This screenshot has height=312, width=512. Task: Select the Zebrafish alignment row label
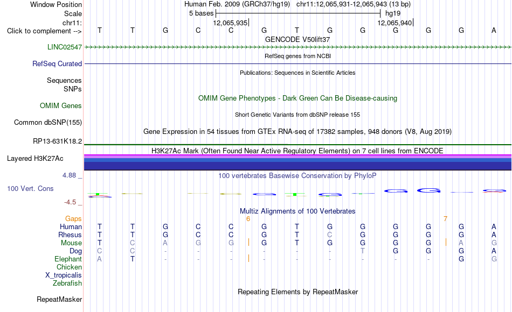click(x=67, y=283)
